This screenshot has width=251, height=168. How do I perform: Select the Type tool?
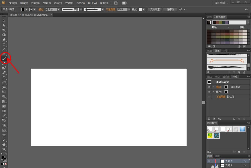[4, 44]
